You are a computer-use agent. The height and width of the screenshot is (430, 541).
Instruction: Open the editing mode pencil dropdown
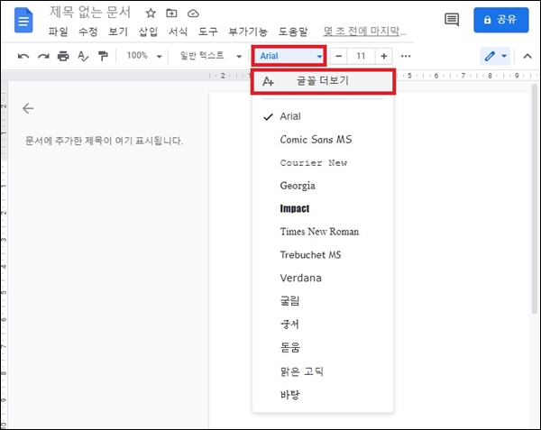pyautogui.click(x=495, y=56)
